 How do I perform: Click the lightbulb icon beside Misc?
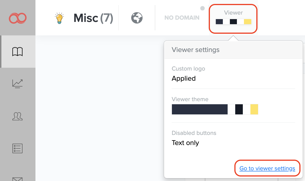(59, 18)
